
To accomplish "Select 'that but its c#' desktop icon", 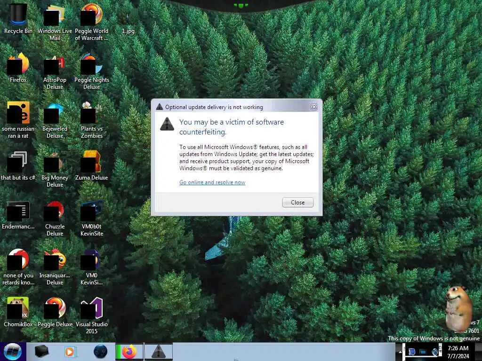I will point(18,166).
